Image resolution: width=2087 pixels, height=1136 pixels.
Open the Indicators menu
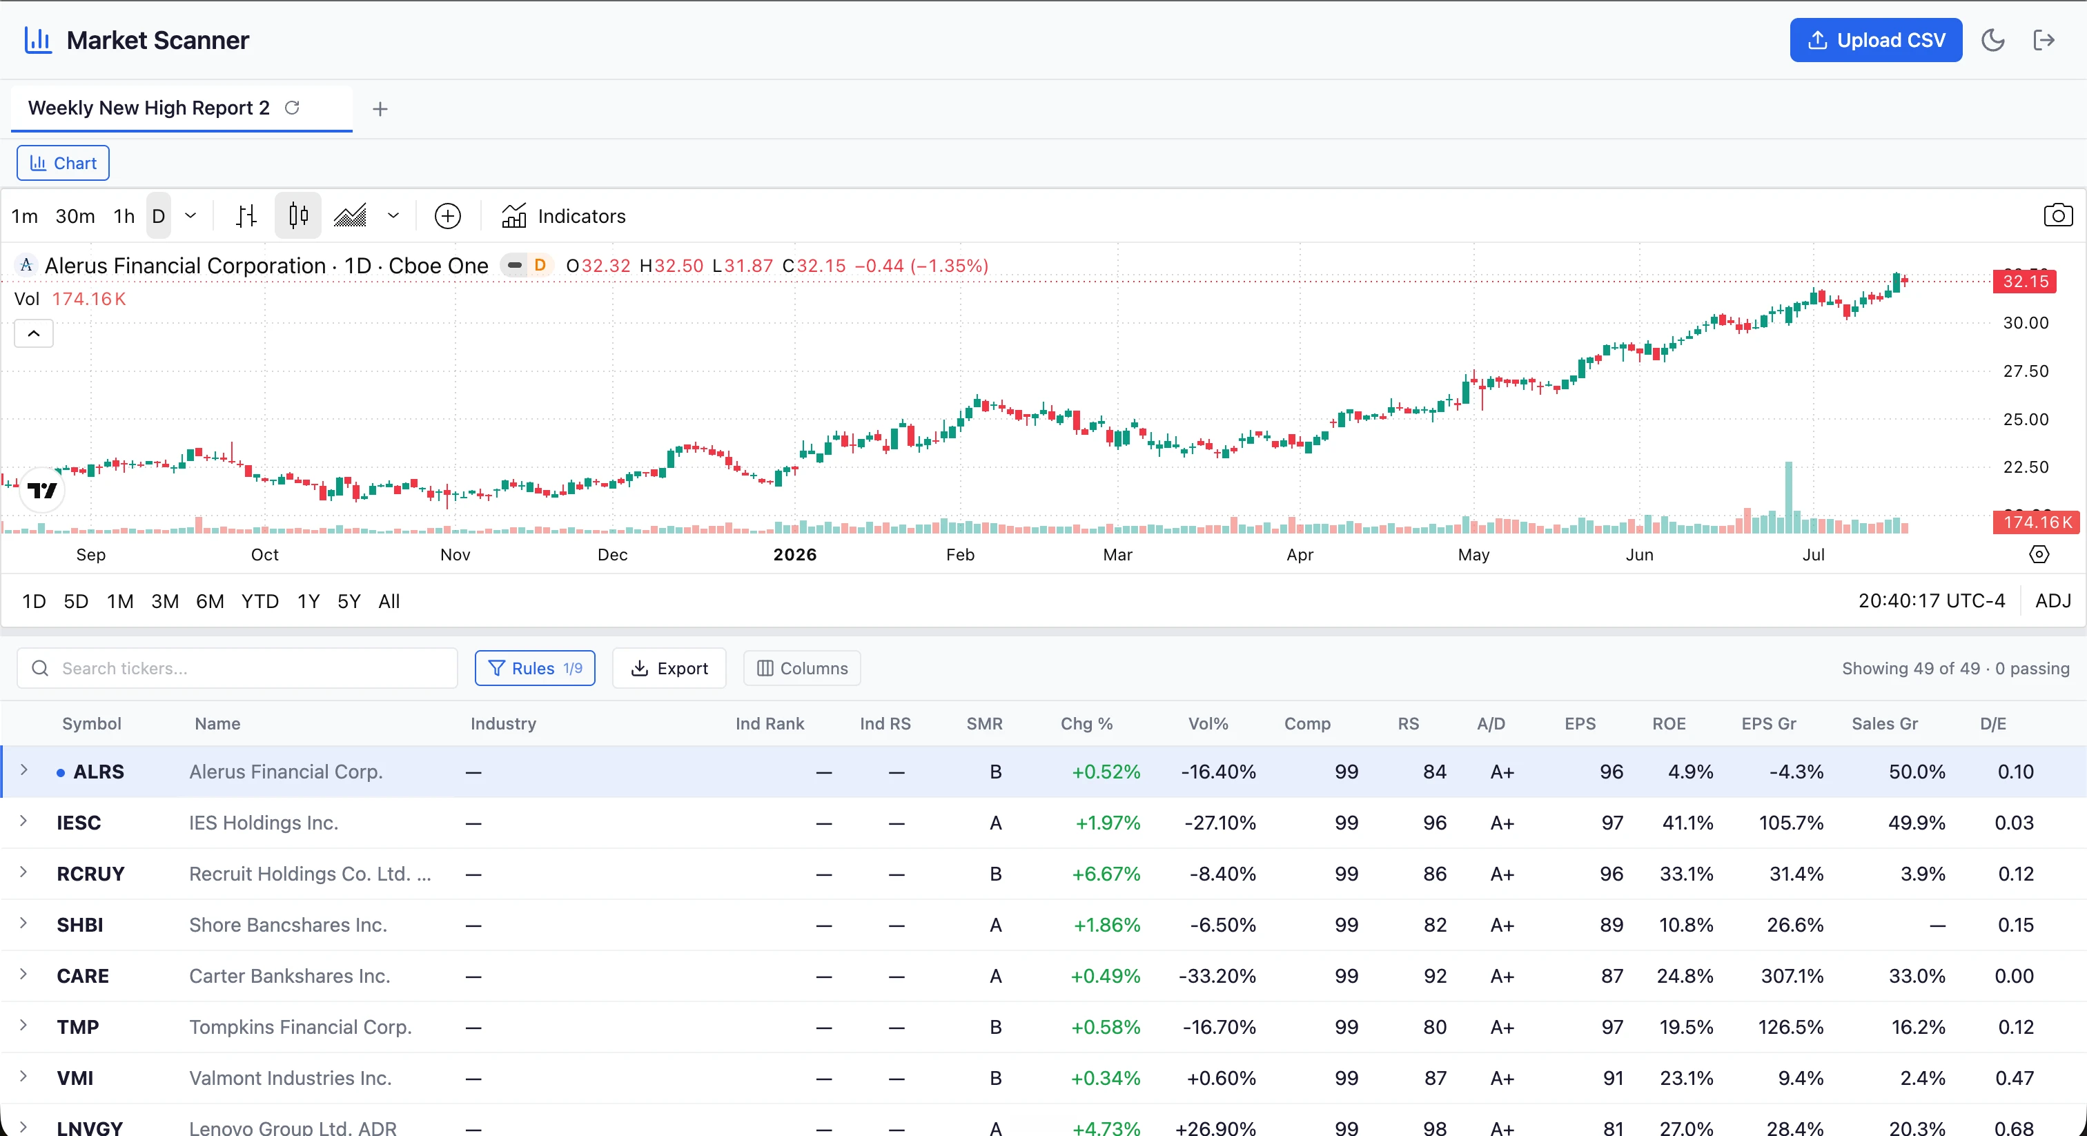point(564,216)
